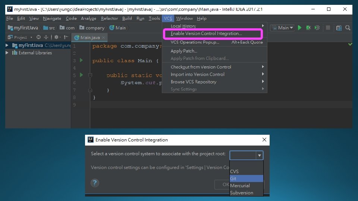The image size is (358, 201).
Task: Expand Import into Version Control submenu
Action: pos(215,74)
